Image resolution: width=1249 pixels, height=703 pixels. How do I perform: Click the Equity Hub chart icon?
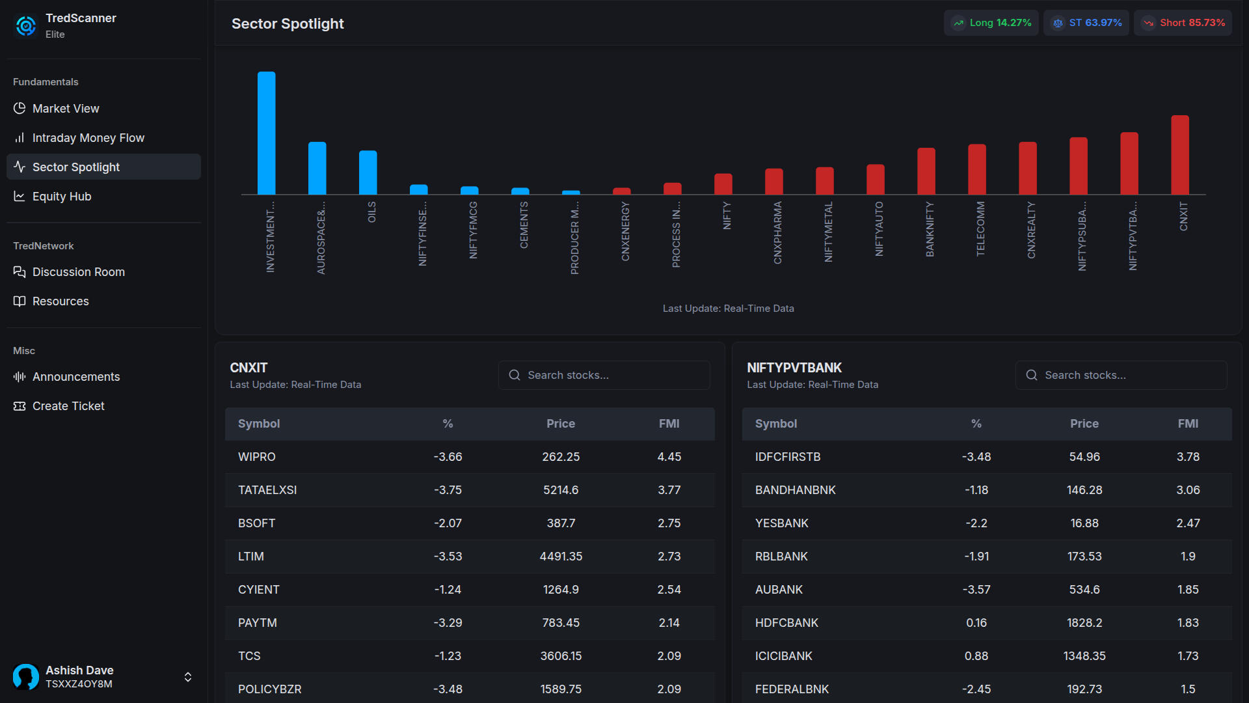click(x=20, y=196)
